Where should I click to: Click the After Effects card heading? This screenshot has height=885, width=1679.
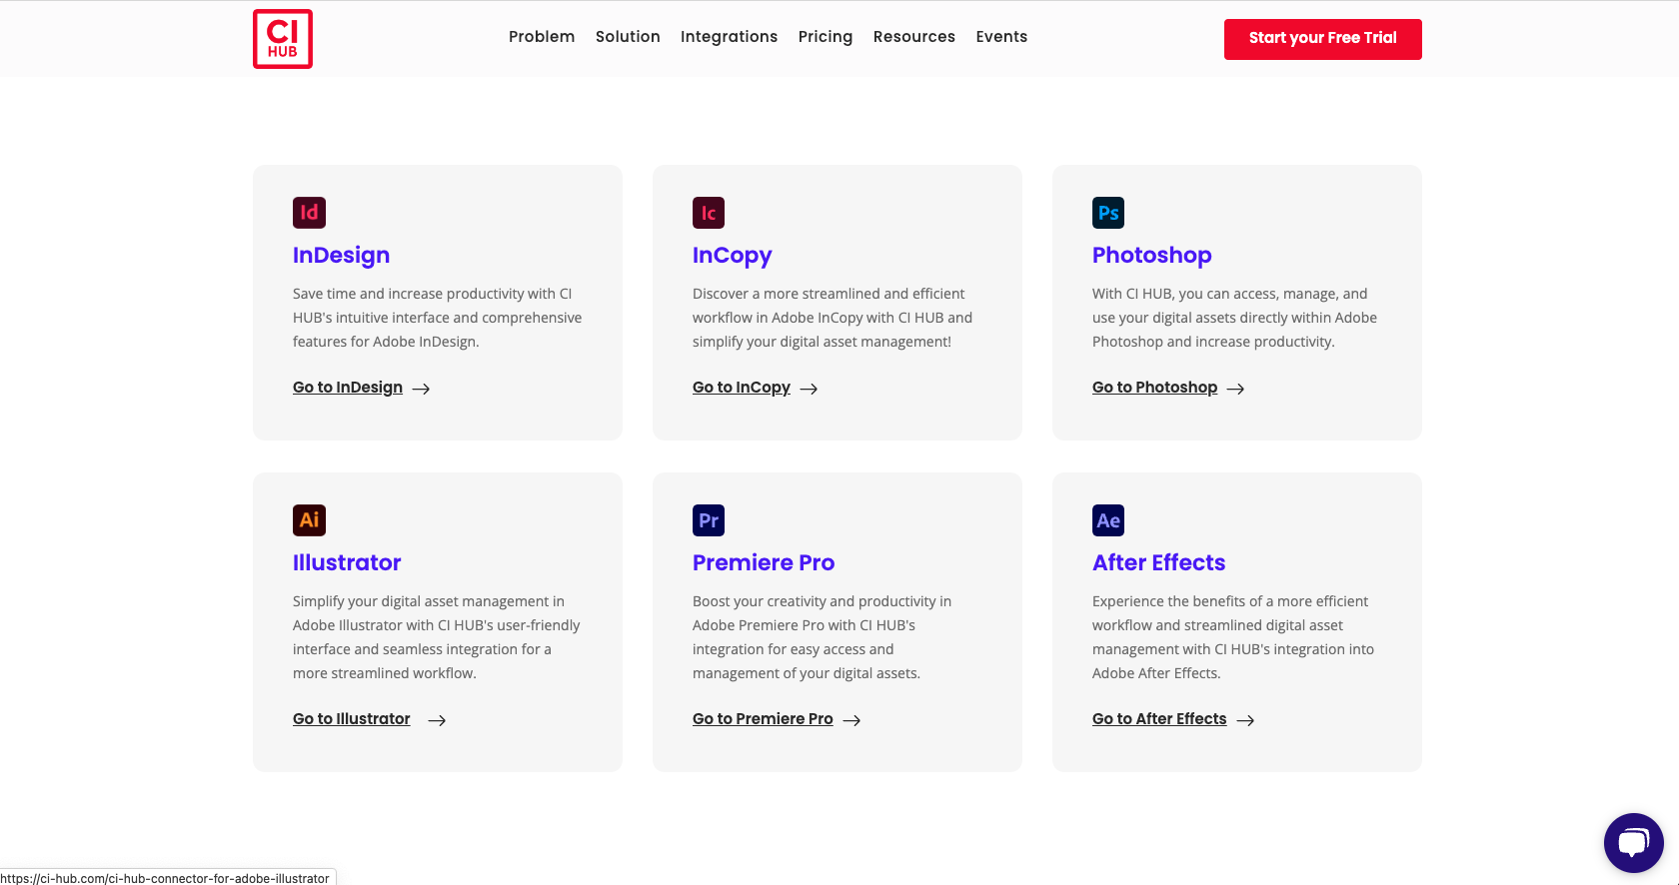pos(1158,562)
